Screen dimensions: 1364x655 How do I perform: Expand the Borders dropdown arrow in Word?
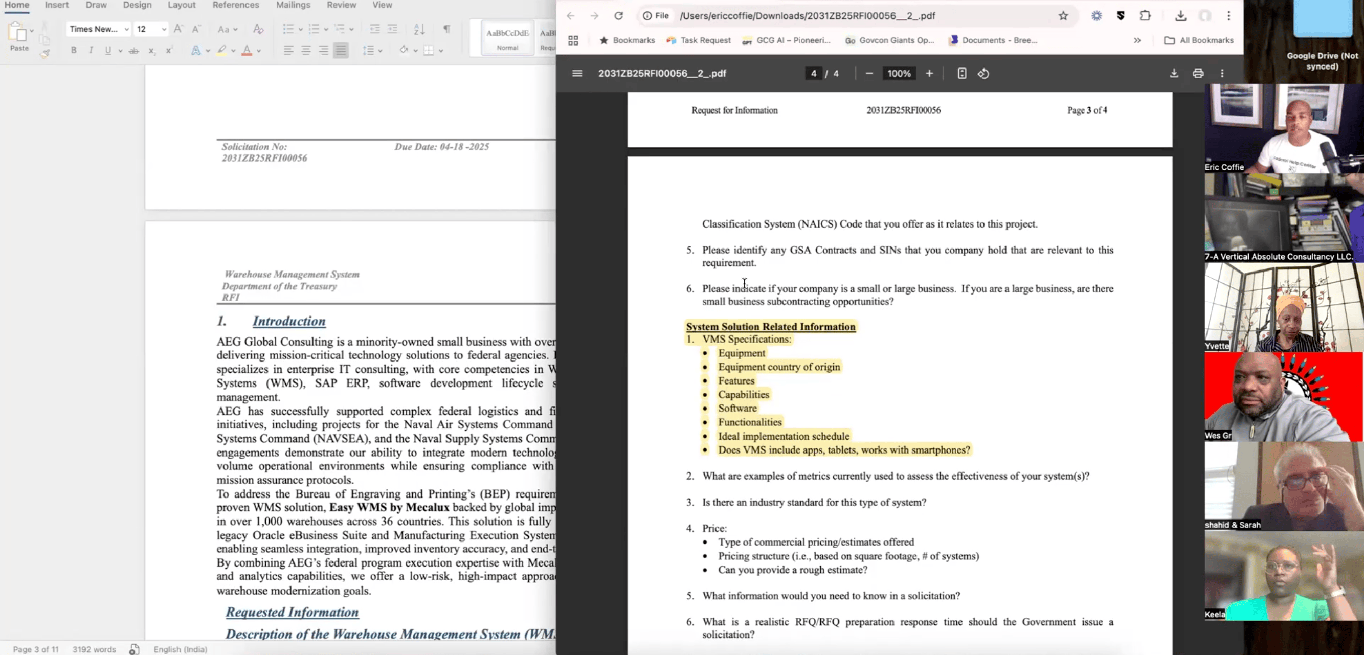coord(440,51)
